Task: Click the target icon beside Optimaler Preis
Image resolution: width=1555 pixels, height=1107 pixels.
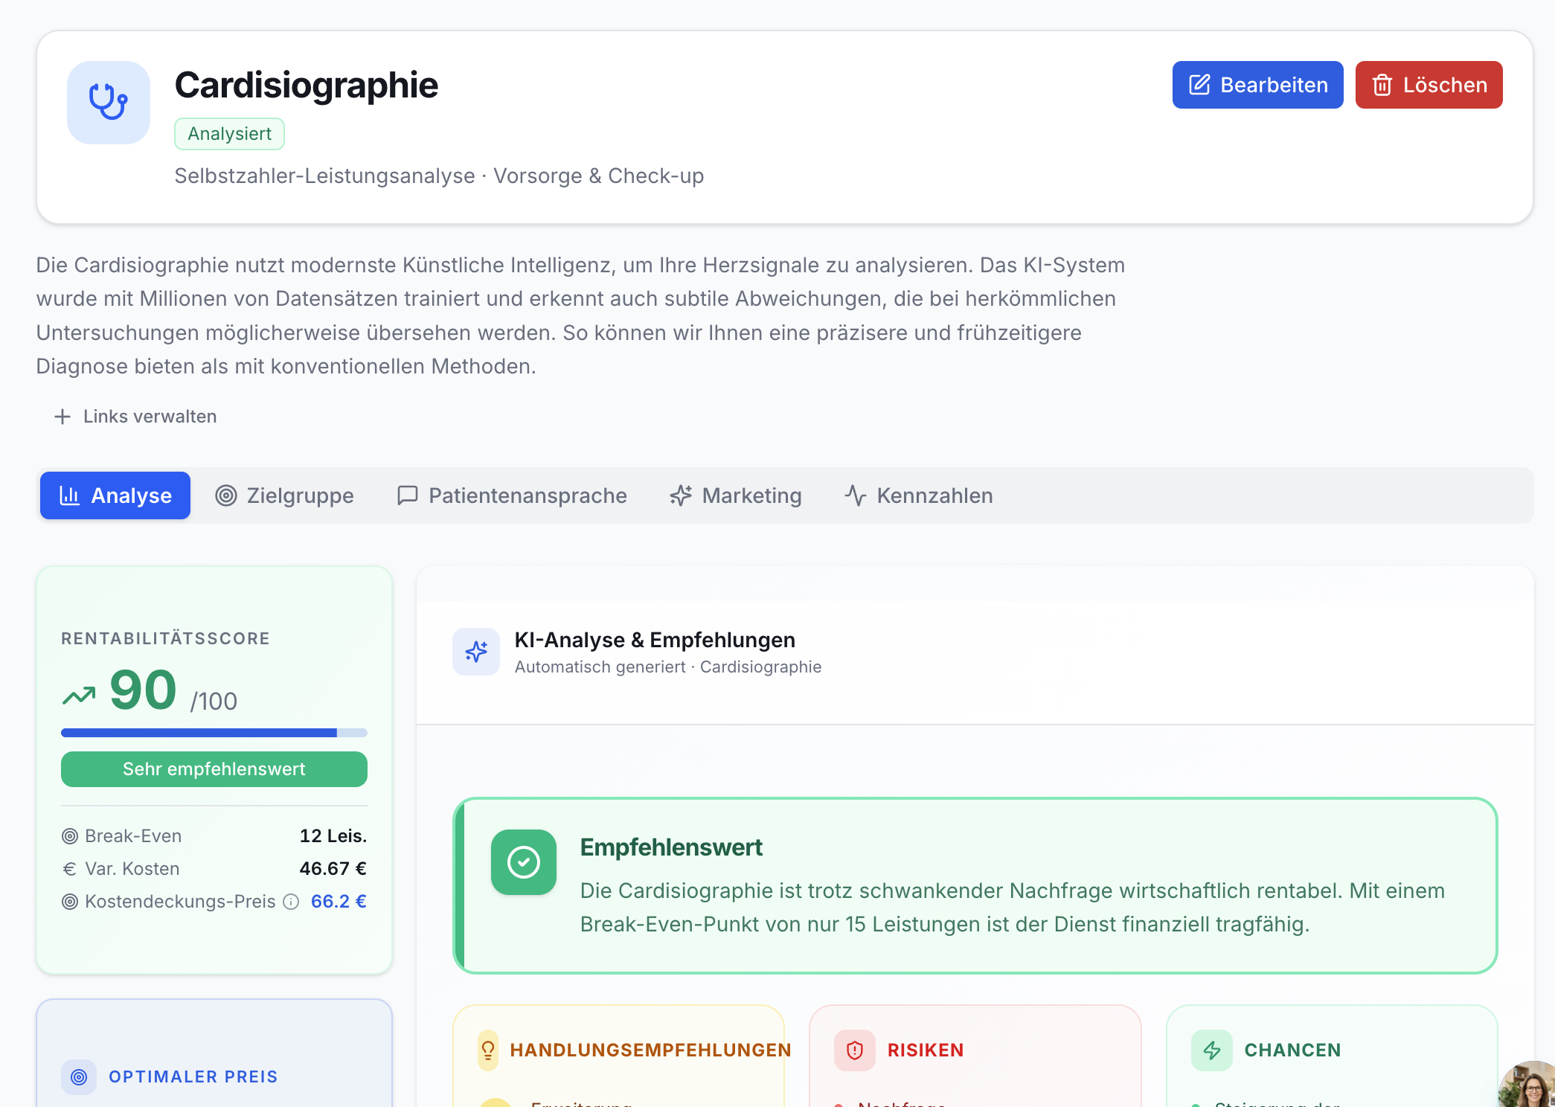Action: click(x=79, y=1077)
